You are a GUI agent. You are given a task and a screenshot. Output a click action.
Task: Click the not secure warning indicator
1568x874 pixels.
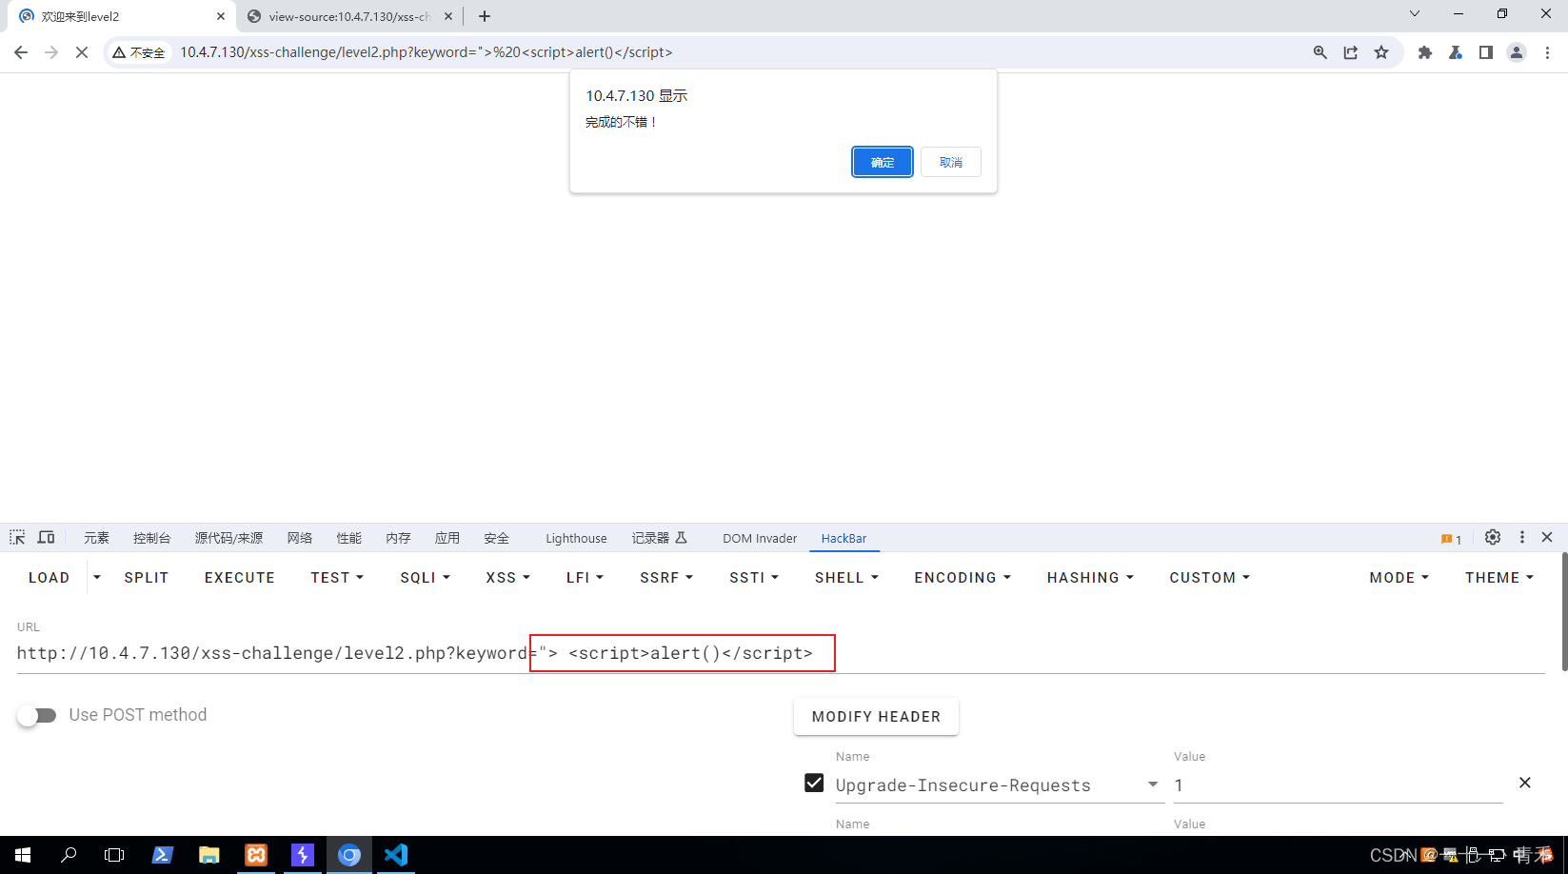coord(139,52)
